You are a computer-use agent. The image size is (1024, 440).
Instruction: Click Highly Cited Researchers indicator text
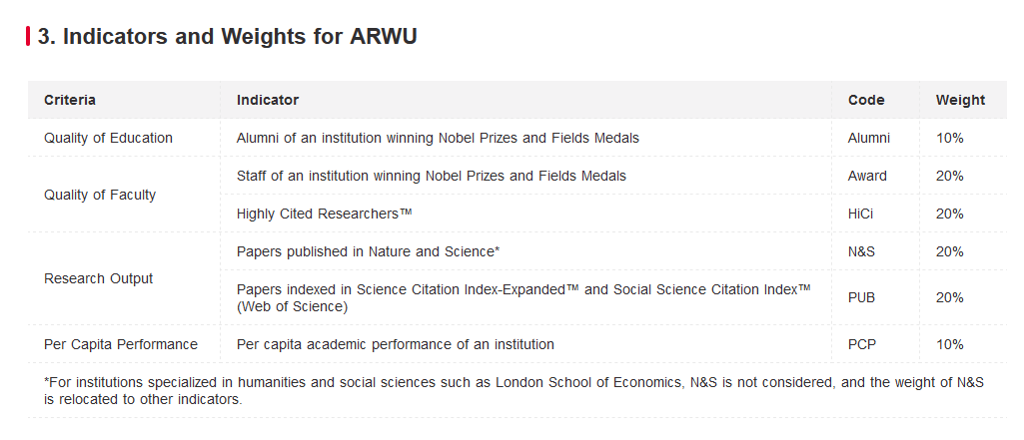point(325,214)
